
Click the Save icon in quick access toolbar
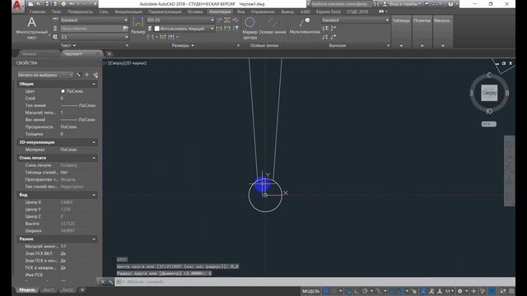coord(47,4)
